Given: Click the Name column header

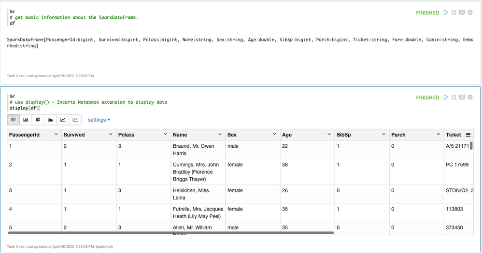Looking at the screenshot, I should 180,135.
